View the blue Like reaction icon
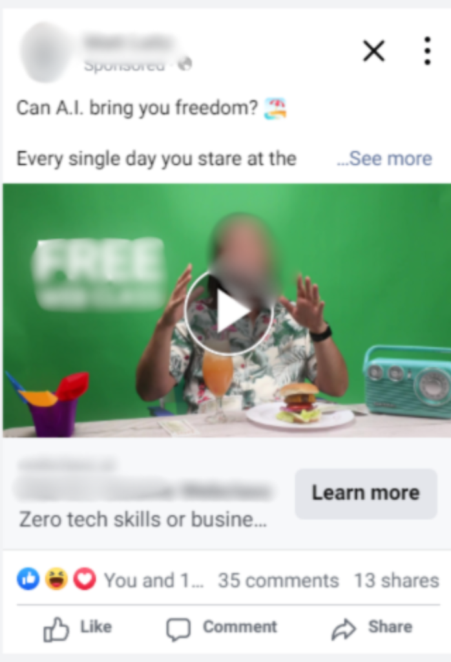 point(28,579)
